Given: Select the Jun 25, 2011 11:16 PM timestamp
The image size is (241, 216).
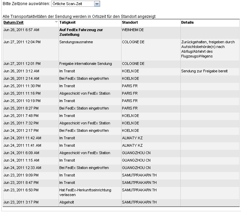Looking at the screenshot, I should click(22, 93).
